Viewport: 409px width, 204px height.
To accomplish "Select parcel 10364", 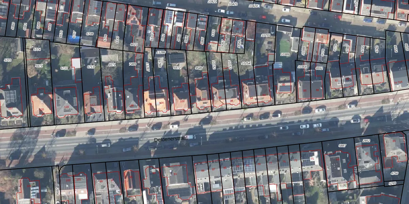I will [302, 67].
